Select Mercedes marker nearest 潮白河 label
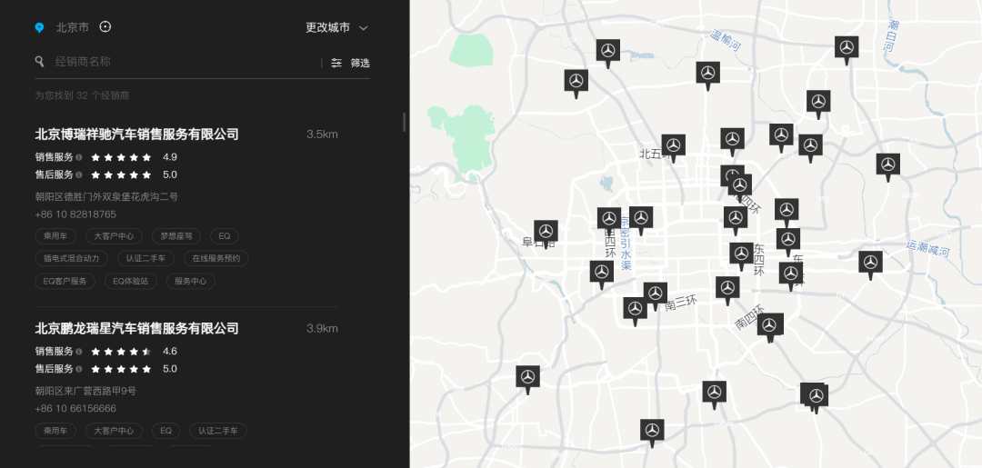 pos(847,48)
